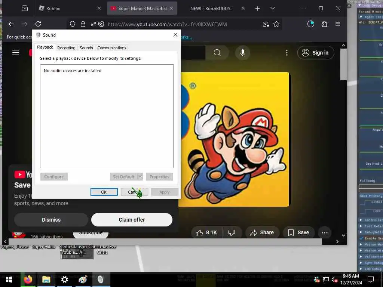Screen dimensions: 383x287
Task: Save the video to a playlist
Action: click(298, 232)
